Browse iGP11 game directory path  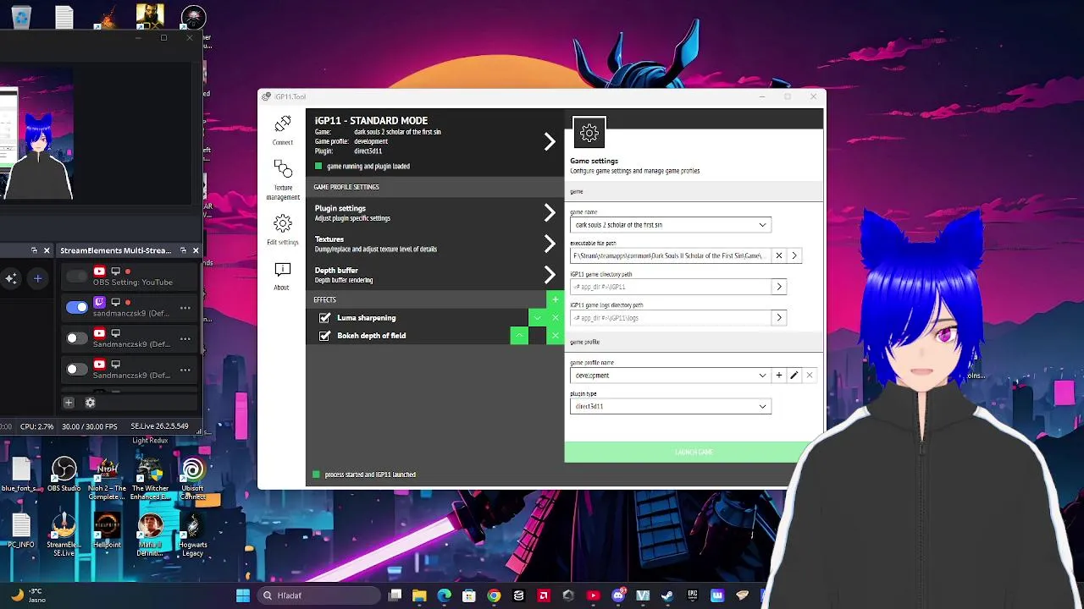[779, 287]
